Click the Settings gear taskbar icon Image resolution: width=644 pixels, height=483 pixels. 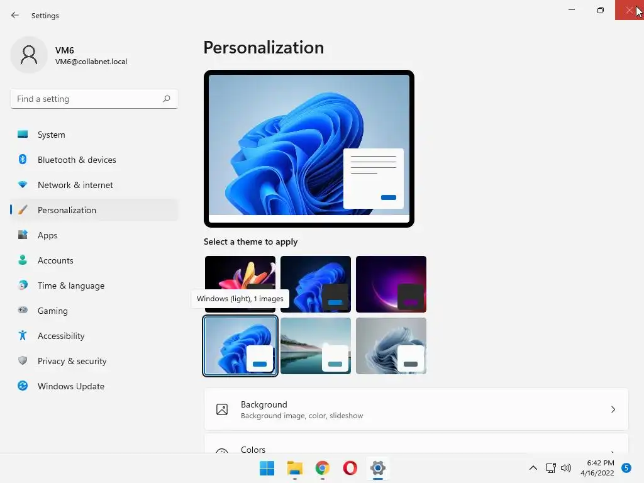point(378,468)
